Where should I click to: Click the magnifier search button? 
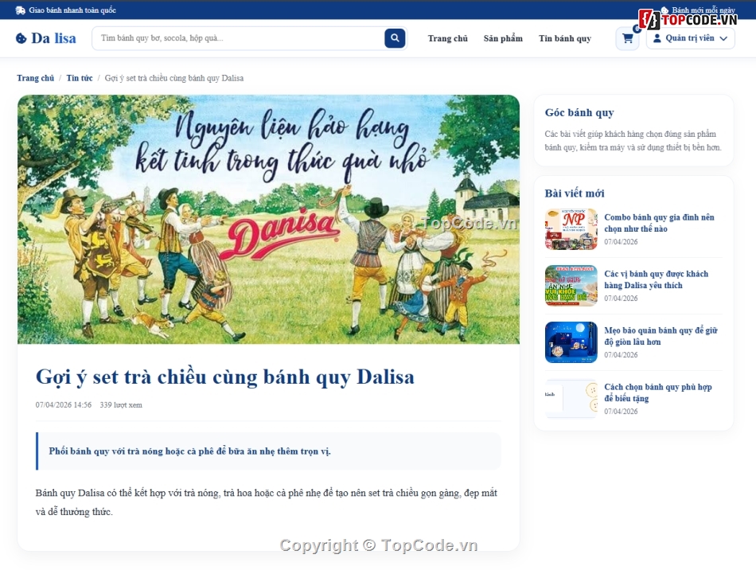click(x=395, y=38)
